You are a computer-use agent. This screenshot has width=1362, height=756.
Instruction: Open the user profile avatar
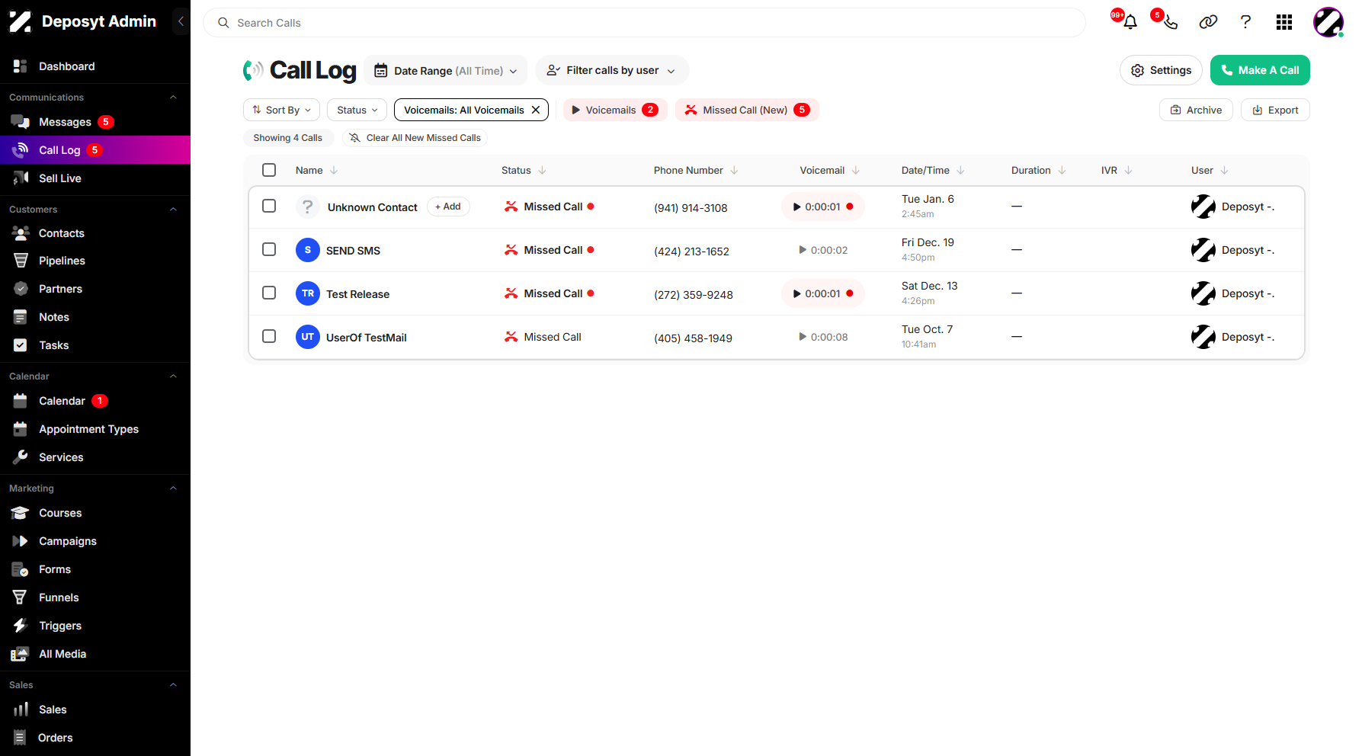1328,22
